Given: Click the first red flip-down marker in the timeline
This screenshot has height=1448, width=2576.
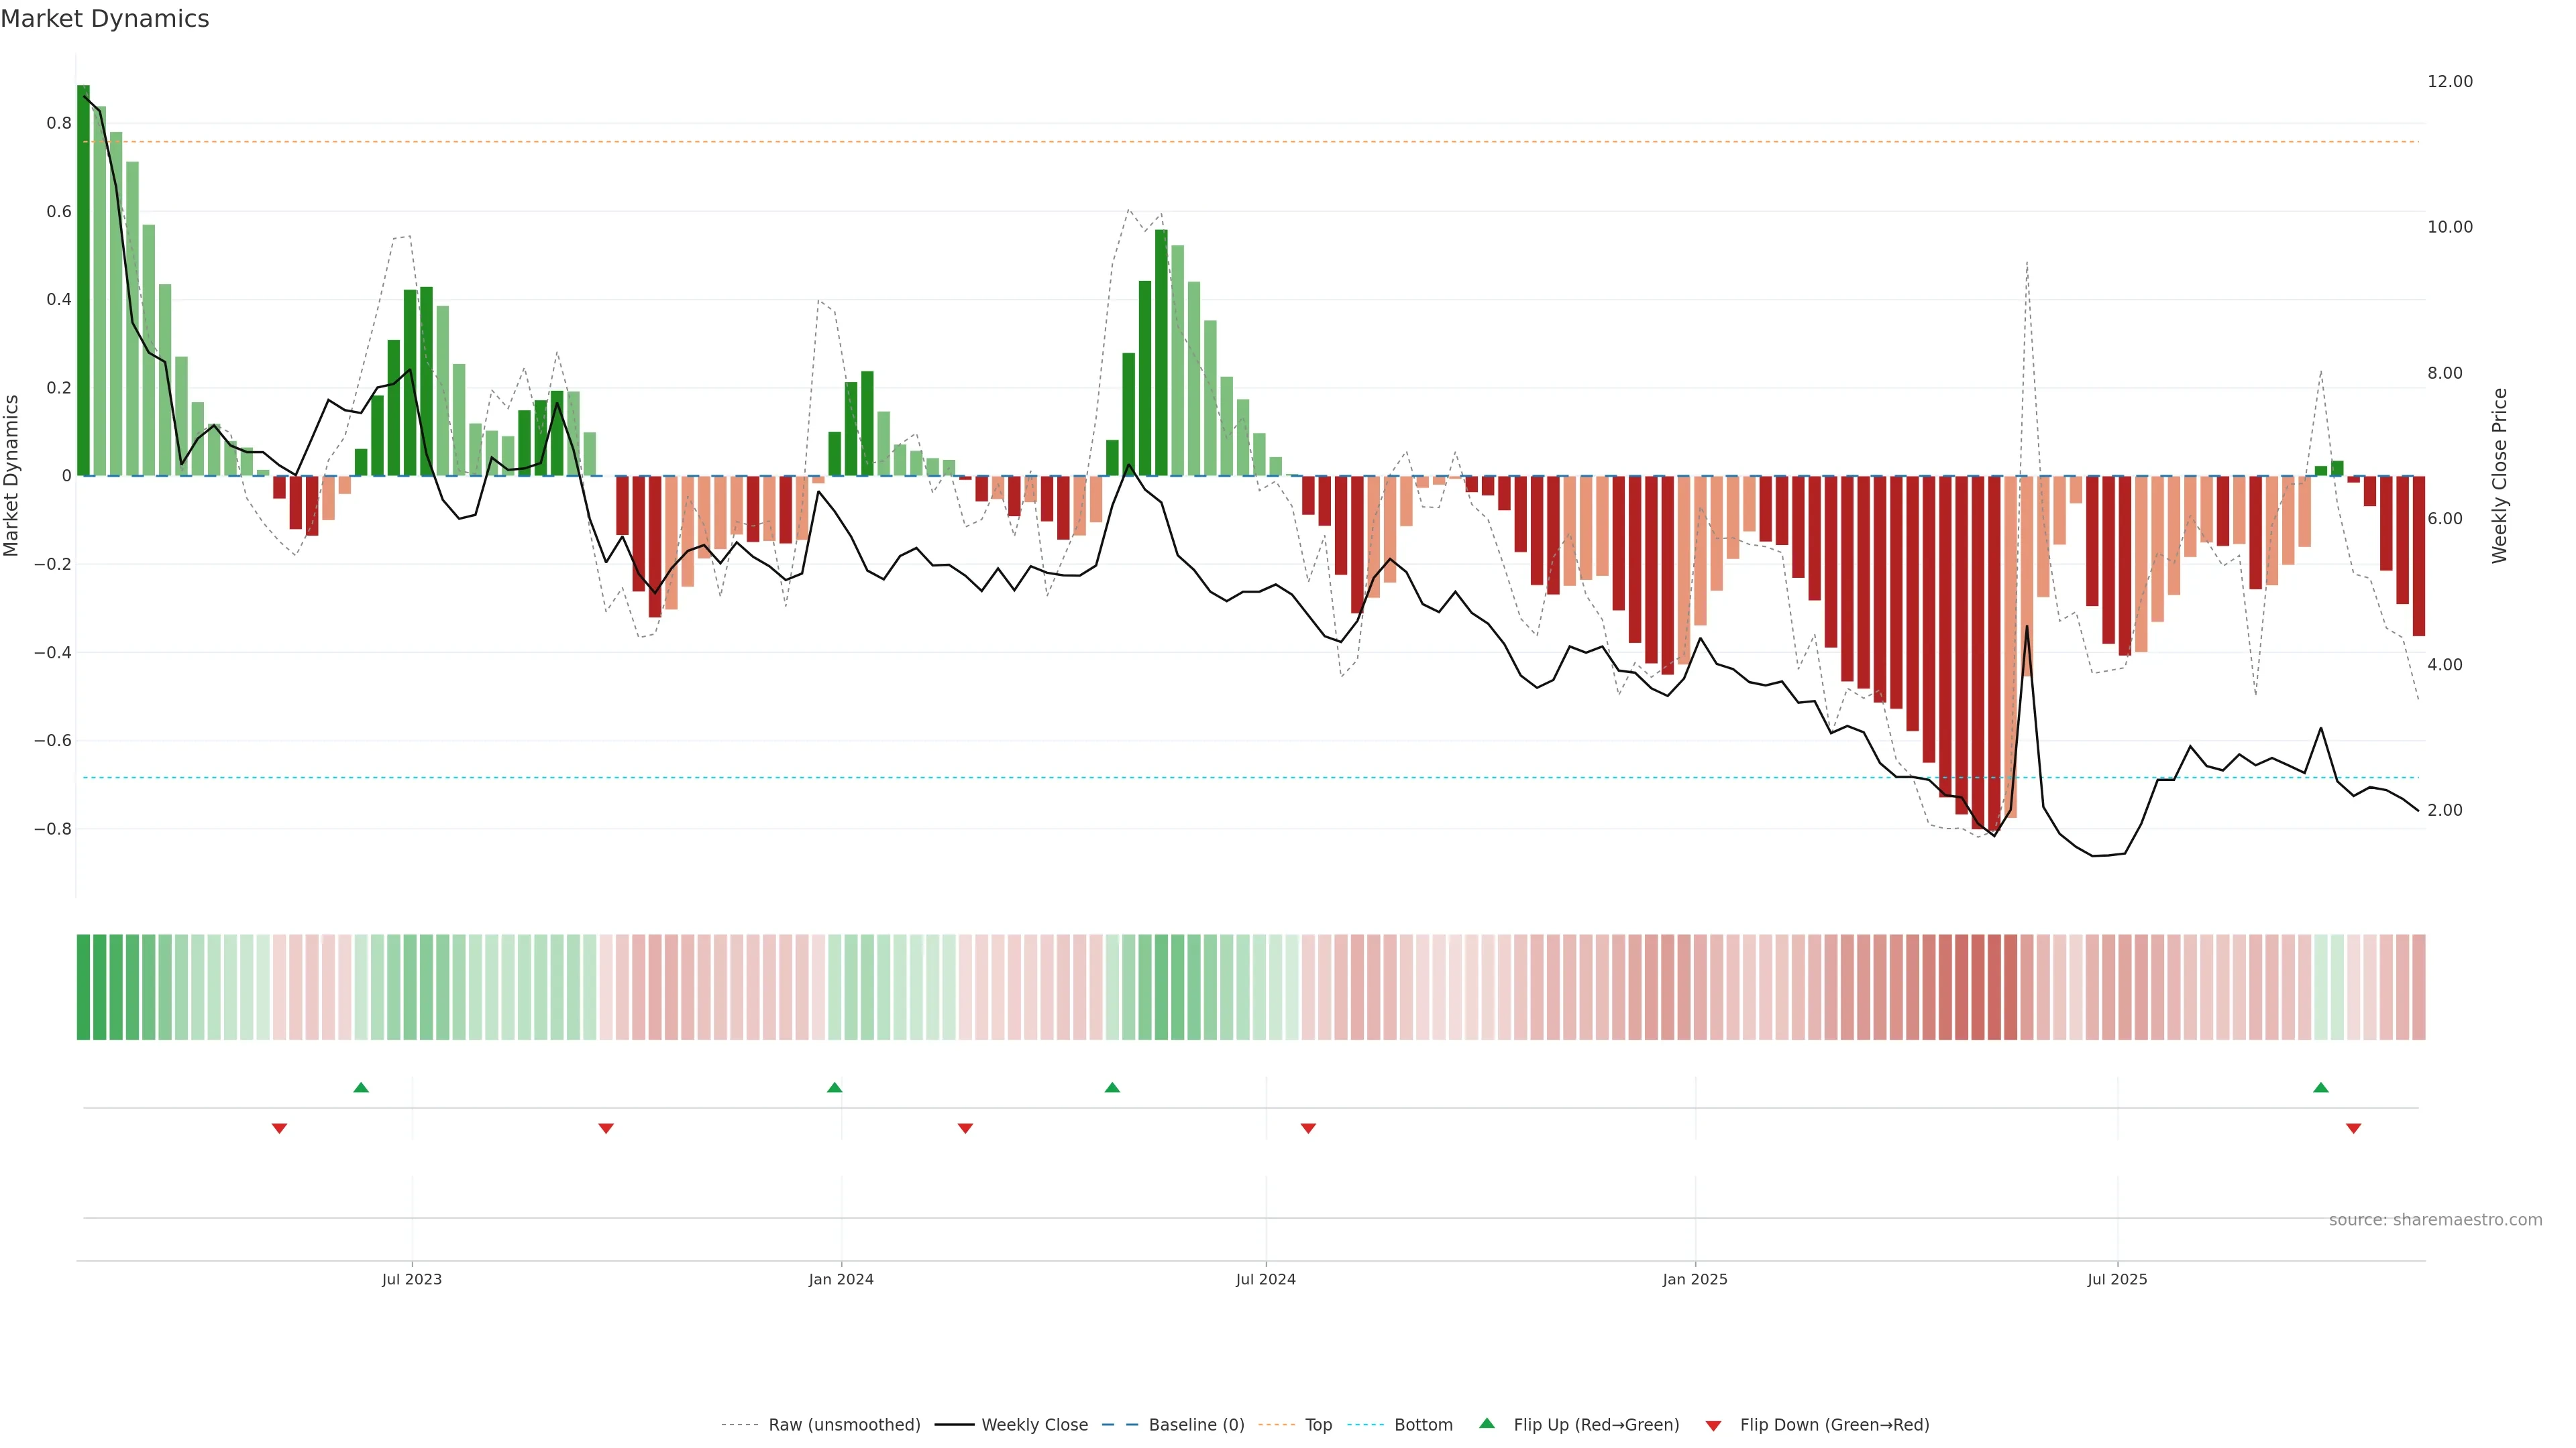Looking at the screenshot, I should click(279, 1128).
